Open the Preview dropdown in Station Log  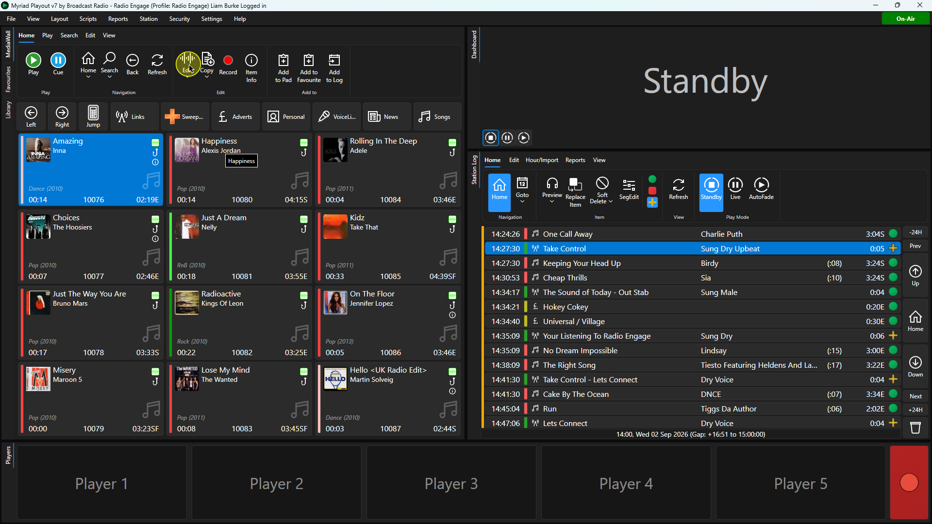(x=552, y=201)
